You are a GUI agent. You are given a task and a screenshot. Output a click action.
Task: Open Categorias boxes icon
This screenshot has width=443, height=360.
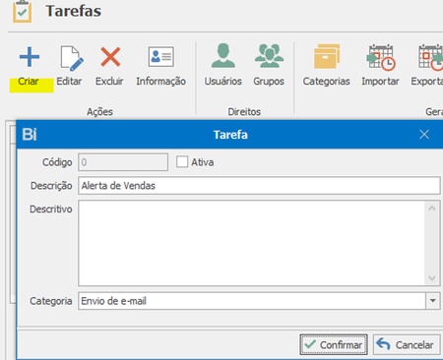coord(327,56)
